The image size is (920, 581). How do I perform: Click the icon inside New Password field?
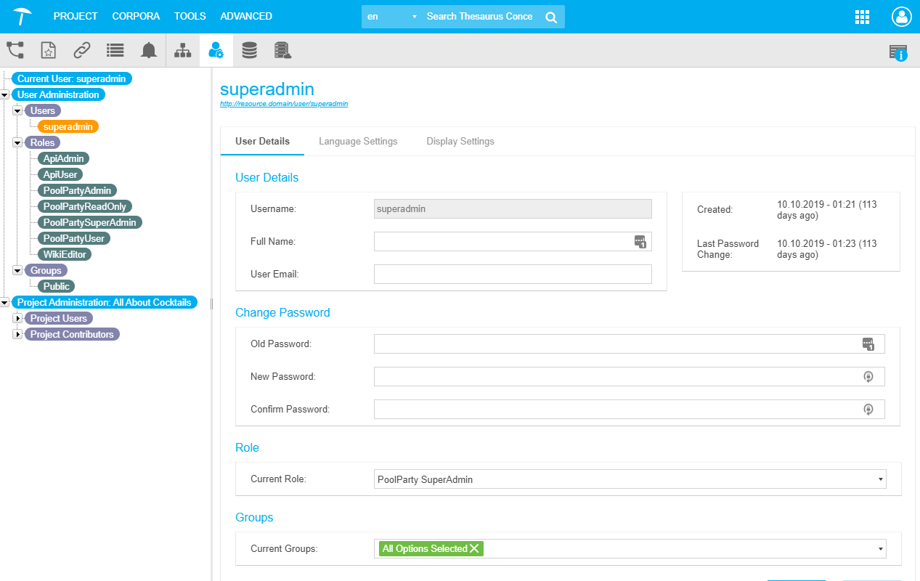868,377
